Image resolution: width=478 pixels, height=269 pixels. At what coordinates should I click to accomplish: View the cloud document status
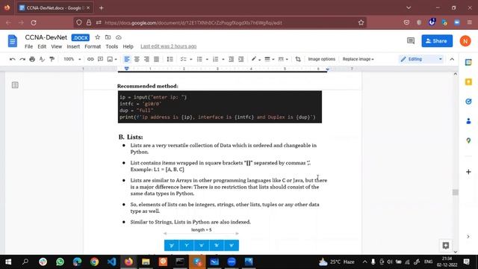point(119,37)
